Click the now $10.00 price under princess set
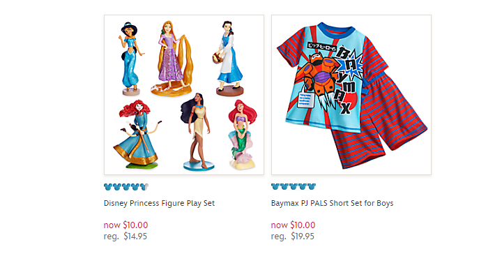Screen dimensions: 502x263 point(125,225)
